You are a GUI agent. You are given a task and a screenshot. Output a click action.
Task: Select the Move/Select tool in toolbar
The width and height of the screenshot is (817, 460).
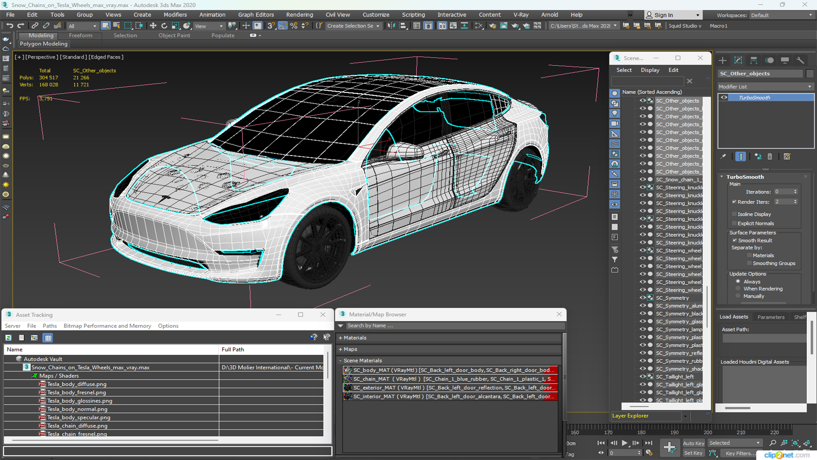point(153,26)
